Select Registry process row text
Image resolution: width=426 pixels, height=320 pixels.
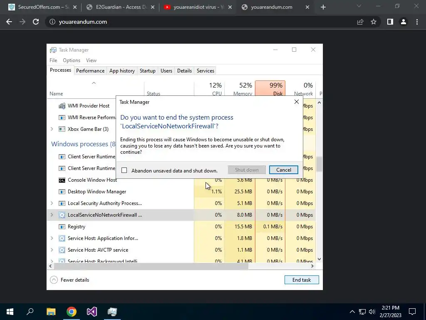(x=77, y=227)
